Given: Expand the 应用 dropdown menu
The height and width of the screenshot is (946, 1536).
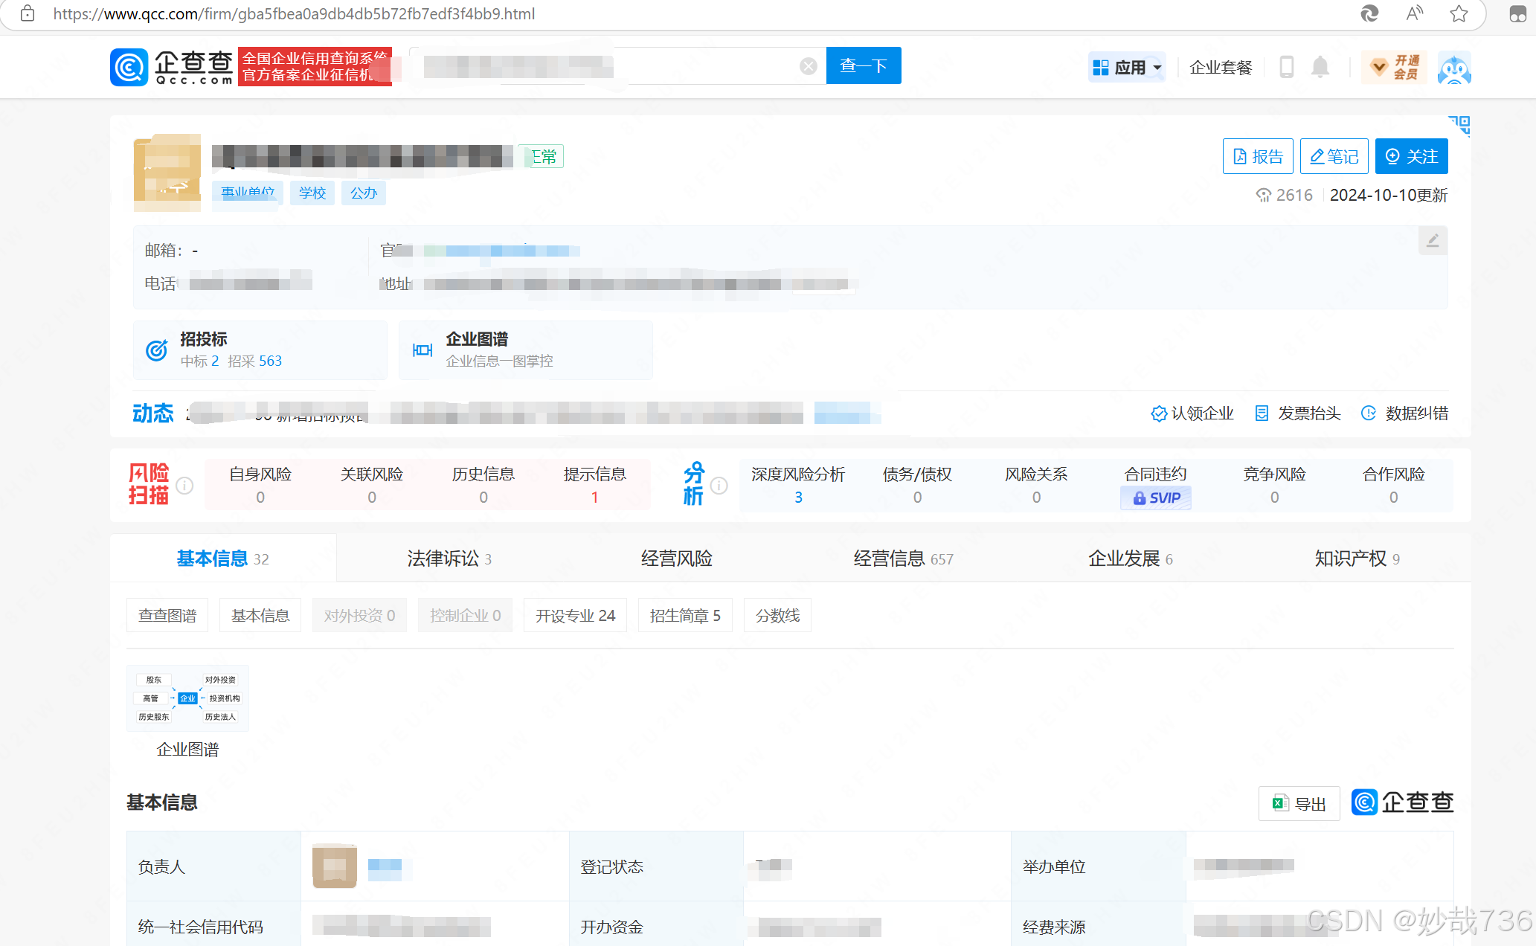Looking at the screenshot, I should (x=1127, y=67).
